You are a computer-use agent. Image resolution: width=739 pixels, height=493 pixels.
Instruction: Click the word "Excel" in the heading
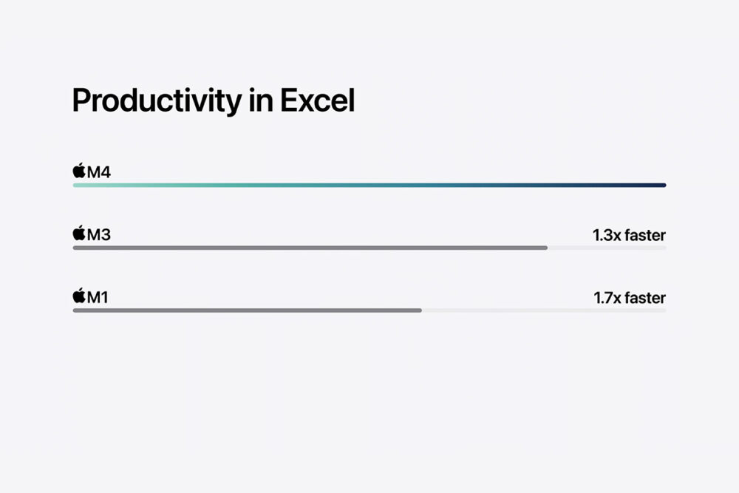(317, 101)
